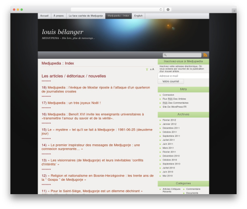Open the Commentaire category

[193, 189]
